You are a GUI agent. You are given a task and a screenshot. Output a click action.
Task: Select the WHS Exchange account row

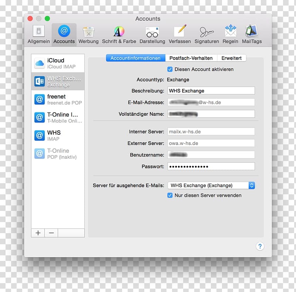[58, 81]
